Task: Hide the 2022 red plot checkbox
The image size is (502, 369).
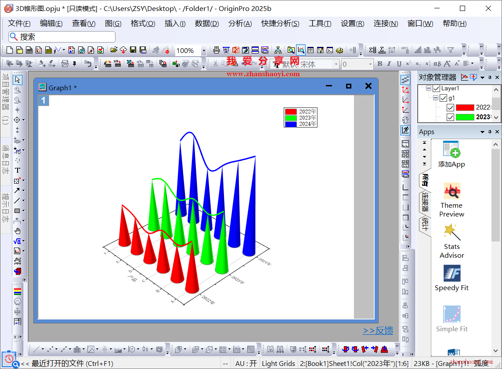Action: (450, 107)
